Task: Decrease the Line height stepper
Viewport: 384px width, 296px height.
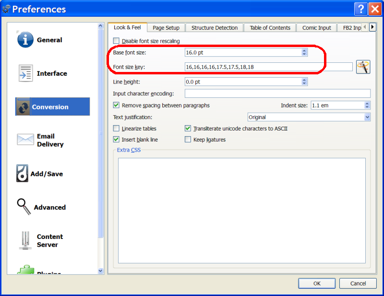Action: pos(304,83)
